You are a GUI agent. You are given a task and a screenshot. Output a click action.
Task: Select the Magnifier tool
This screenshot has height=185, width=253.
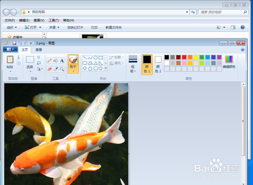pos(62,69)
